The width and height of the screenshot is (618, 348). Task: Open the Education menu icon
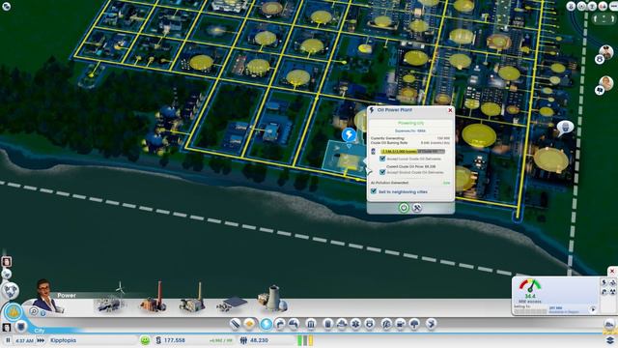click(x=386, y=325)
